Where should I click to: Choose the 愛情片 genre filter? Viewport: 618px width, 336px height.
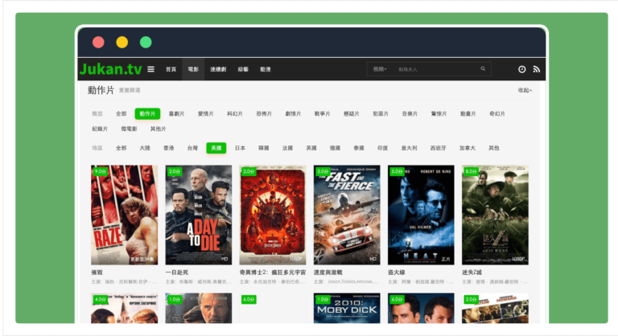(x=206, y=114)
